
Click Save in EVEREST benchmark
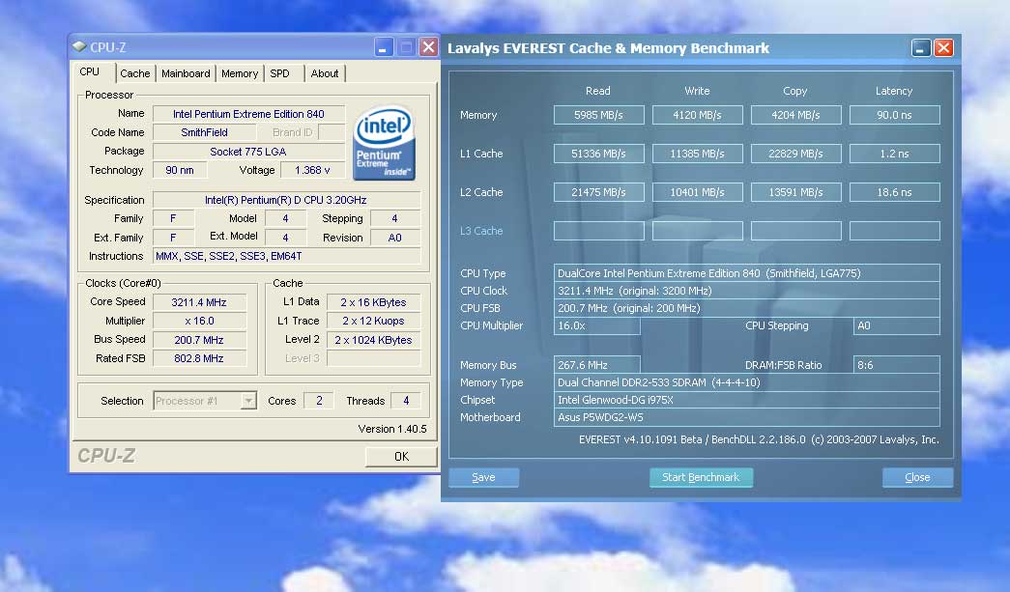pos(484,477)
